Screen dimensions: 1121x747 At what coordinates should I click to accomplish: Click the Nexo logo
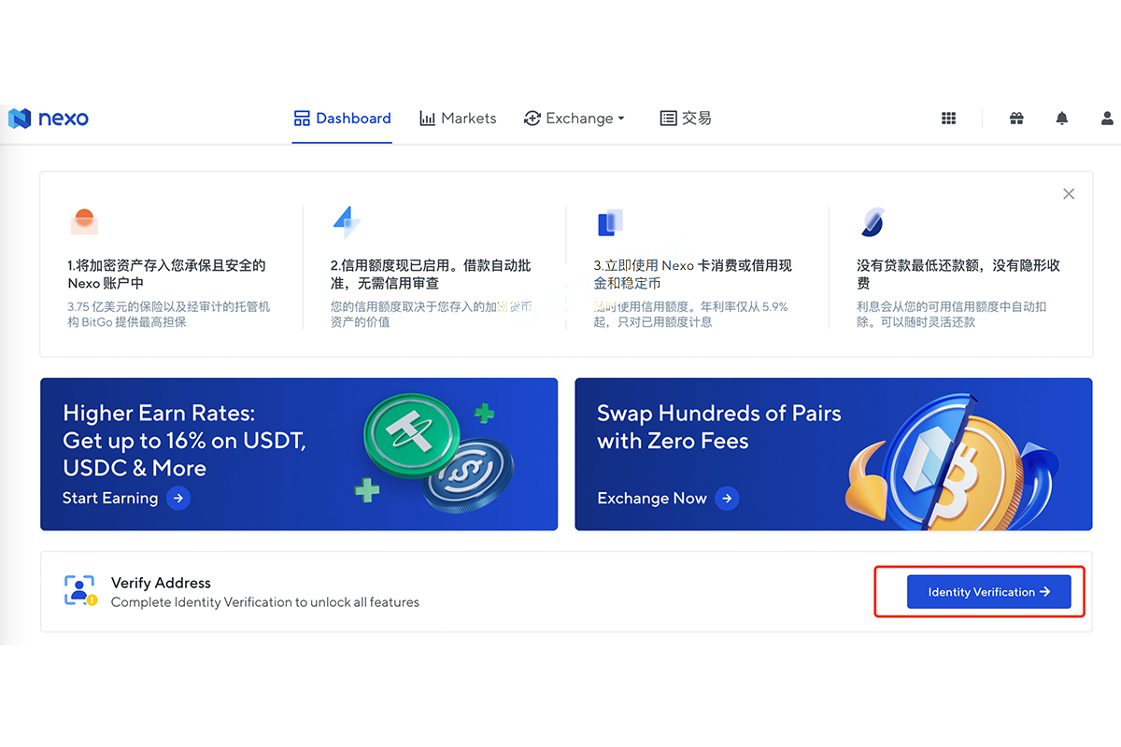[x=49, y=119]
